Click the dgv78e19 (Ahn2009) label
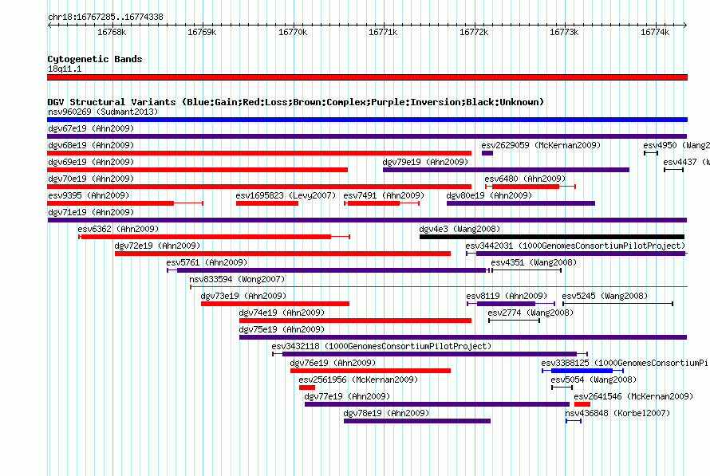Image resolution: width=710 pixels, height=476 pixels. pyautogui.click(x=386, y=413)
